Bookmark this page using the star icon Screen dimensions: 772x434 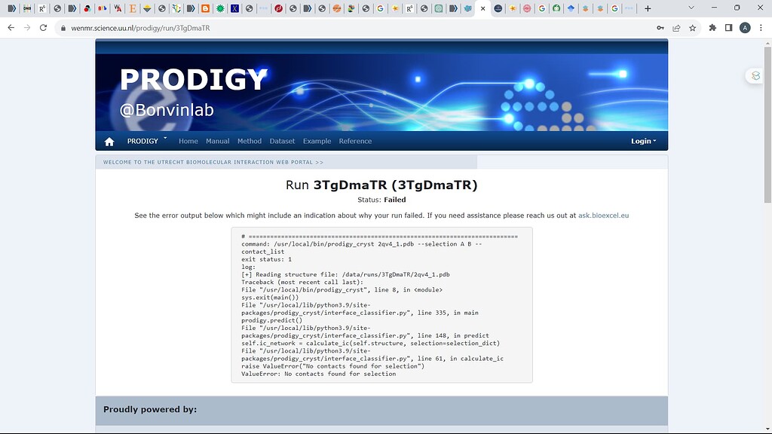(x=691, y=27)
